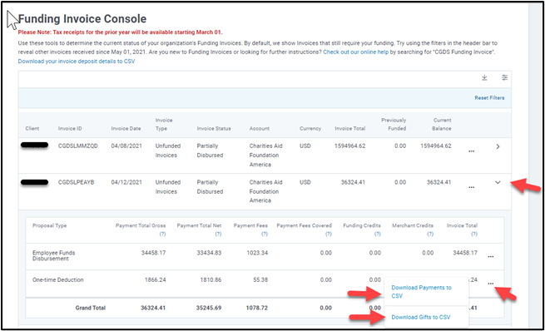Screen dimensions: 545x331
Task: Click help icon under Funding Credits column
Action: [378, 234]
